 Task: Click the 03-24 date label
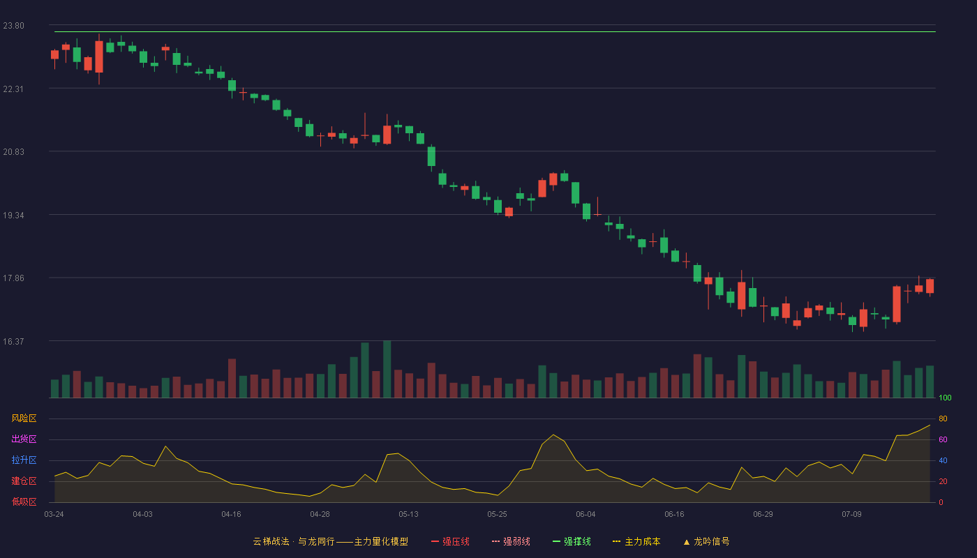54,514
